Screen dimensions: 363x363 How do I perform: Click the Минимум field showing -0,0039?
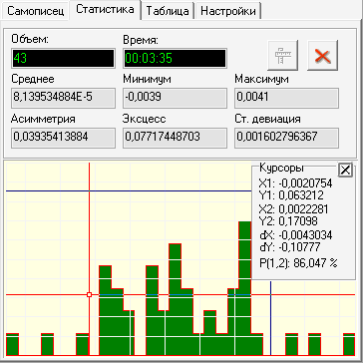point(175,98)
